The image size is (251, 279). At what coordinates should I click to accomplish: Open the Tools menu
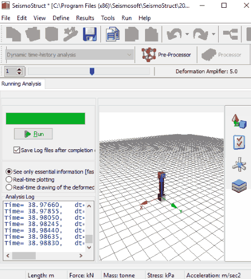pos(108,18)
